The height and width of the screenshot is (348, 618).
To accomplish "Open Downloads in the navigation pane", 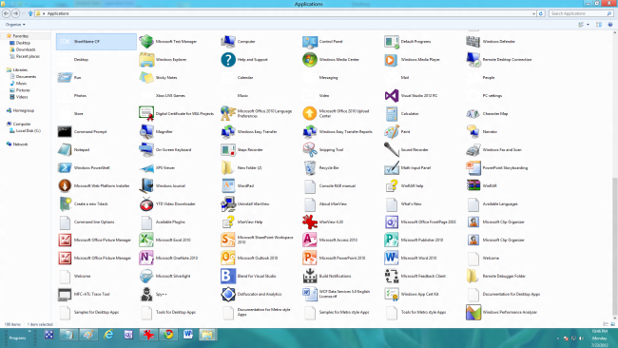I will tap(26, 49).
